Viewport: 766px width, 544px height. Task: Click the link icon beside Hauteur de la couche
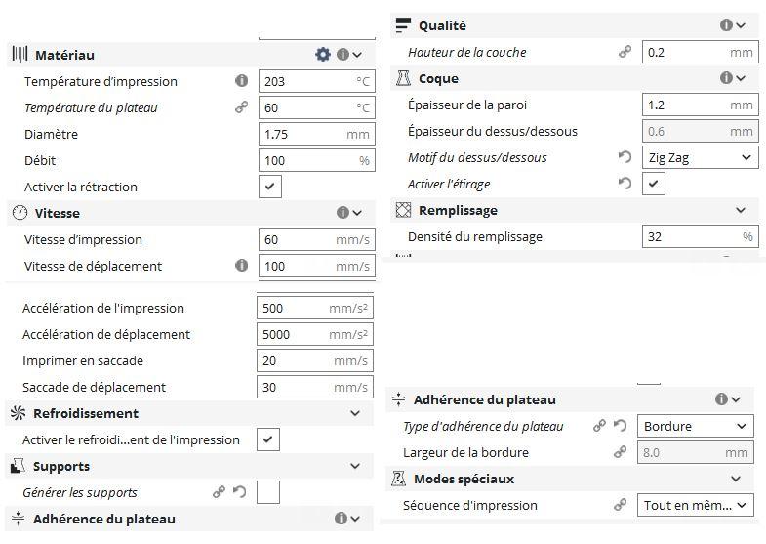[x=625, y=52]
